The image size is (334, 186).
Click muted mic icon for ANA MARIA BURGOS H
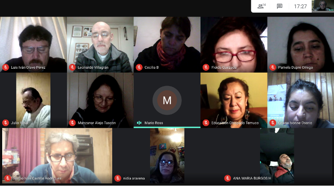click(227, 178)
